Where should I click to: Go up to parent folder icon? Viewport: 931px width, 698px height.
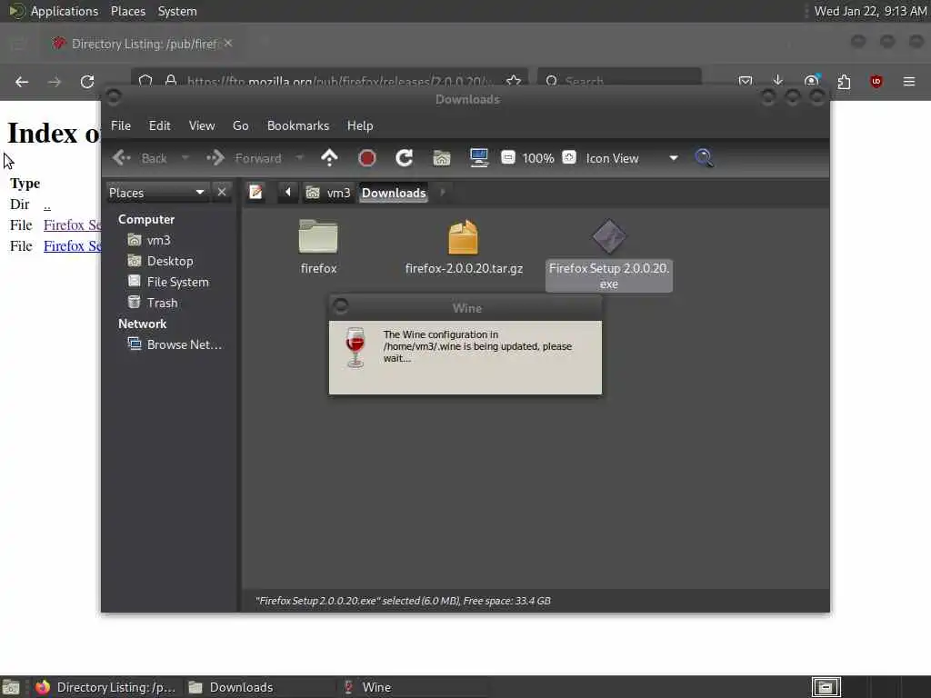[329, 158]
